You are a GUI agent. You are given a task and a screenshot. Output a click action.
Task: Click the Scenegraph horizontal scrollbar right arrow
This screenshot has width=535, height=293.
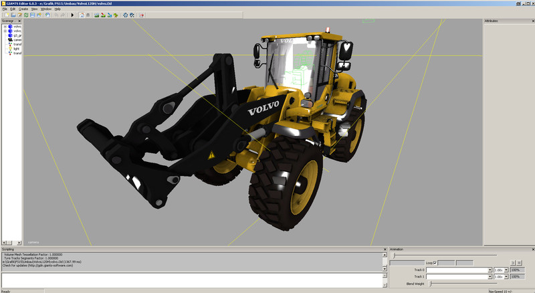(19, 243)
